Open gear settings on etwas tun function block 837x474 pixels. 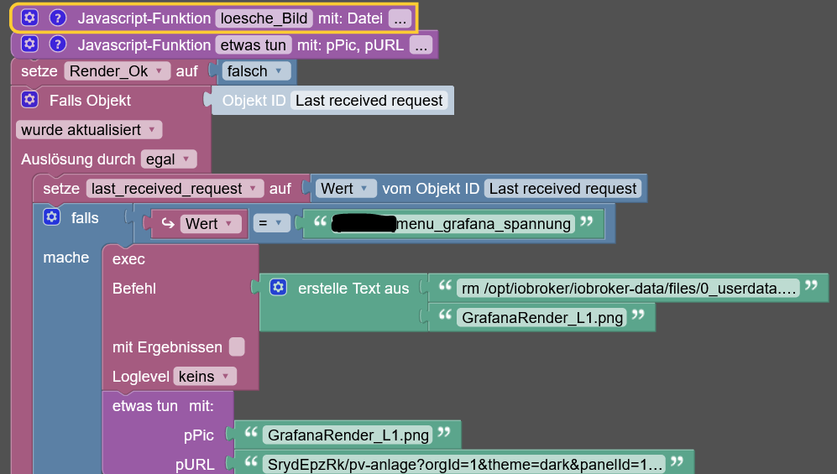(x=29, y=44)
